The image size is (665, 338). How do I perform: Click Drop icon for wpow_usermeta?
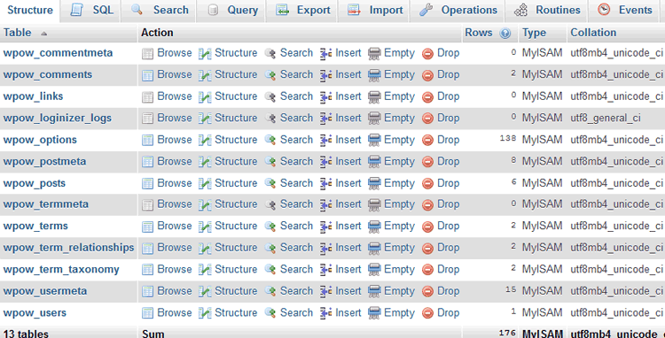pos(427,291)
